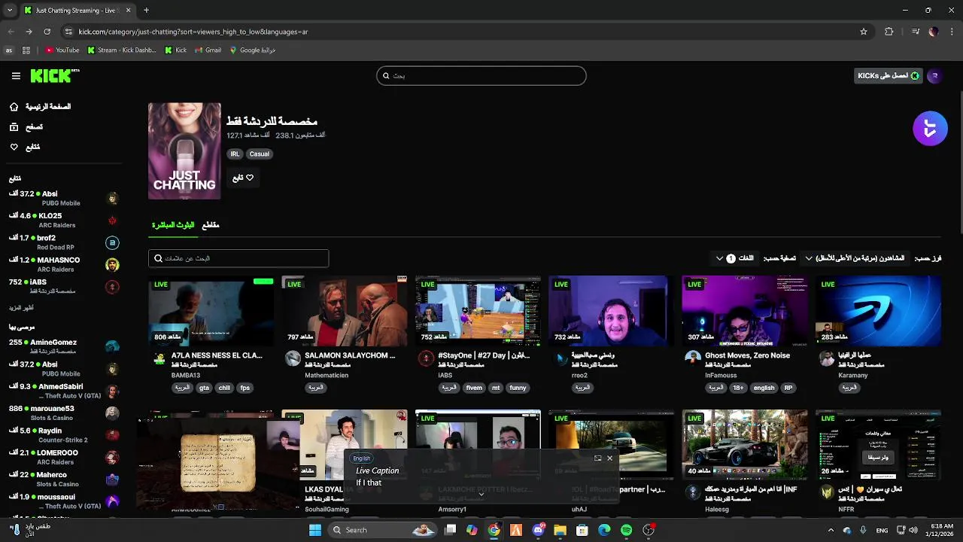The width and height of the screenshot is (963, 542).
Task: Click the heart following icon in sidebar
Action: (x=14, y=147)
